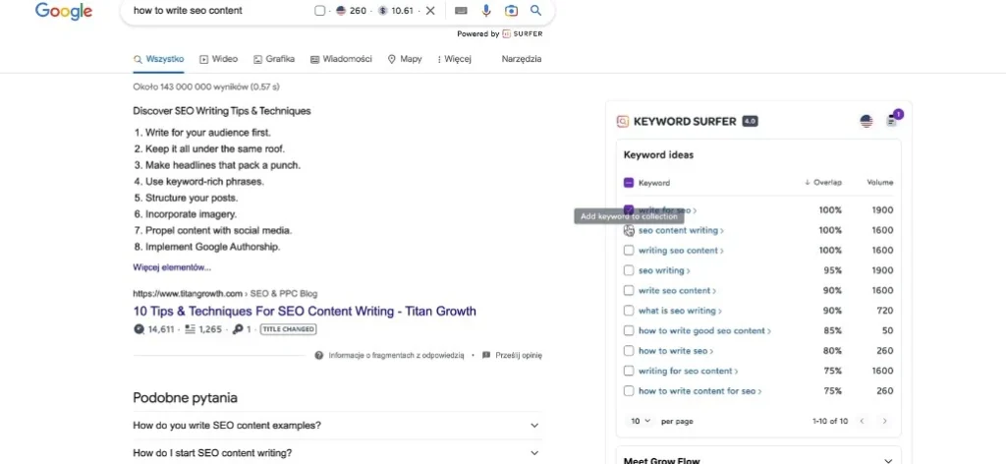Click the titangrowth.com URL breadcrumb

(x=225, y=294)
